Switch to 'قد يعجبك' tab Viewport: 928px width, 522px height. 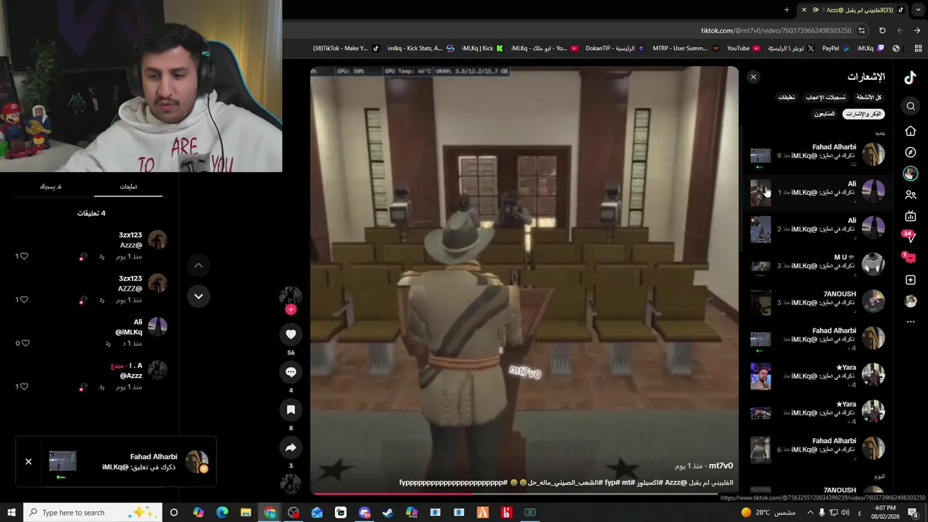(x=51, y=186)
